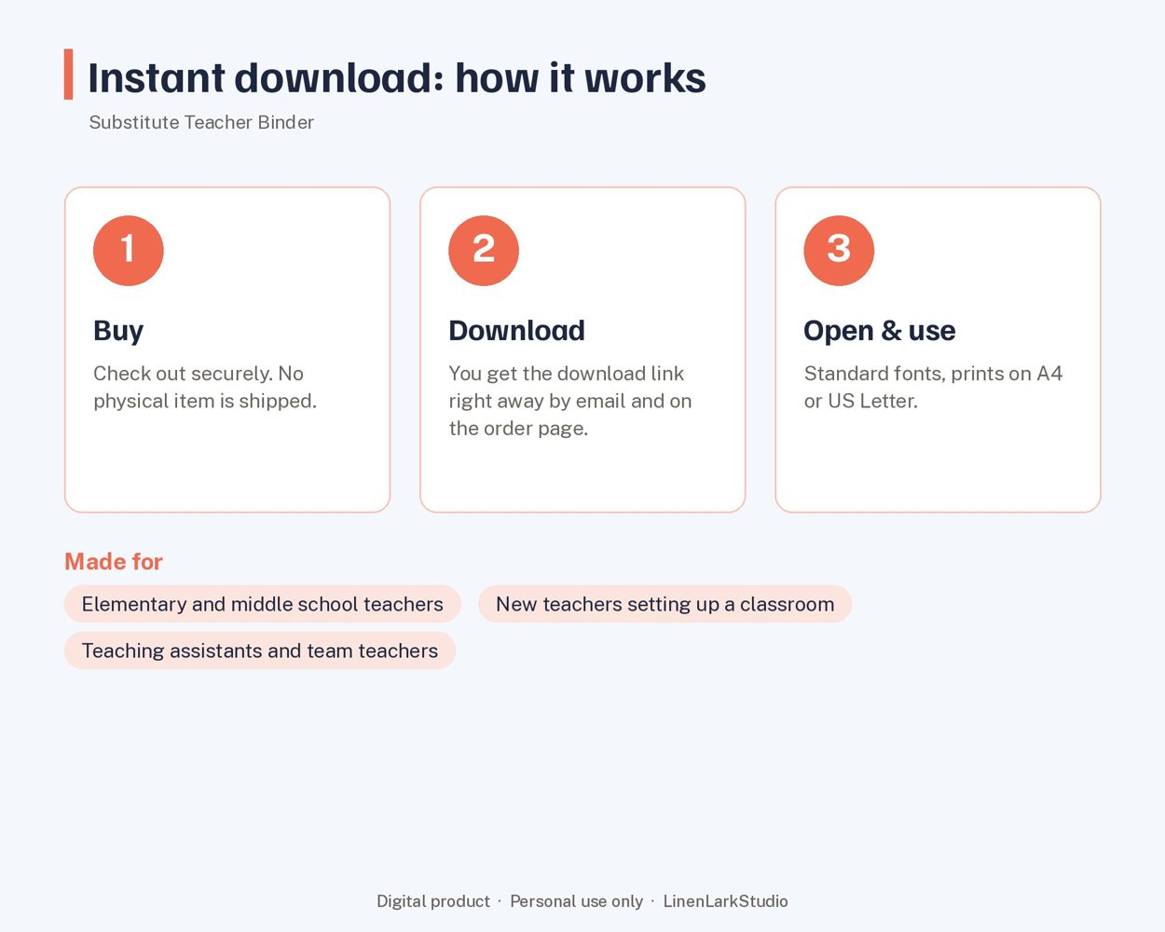Click "Digital product" in the footer
Image resolution: width=1165 pixels, height=932 pixels.
[x=433, y=901]
